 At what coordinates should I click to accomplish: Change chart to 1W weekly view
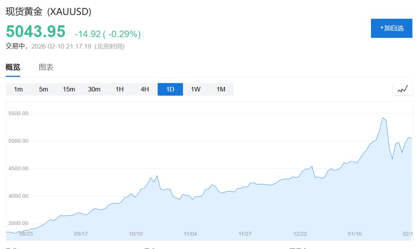click(195, 89)
